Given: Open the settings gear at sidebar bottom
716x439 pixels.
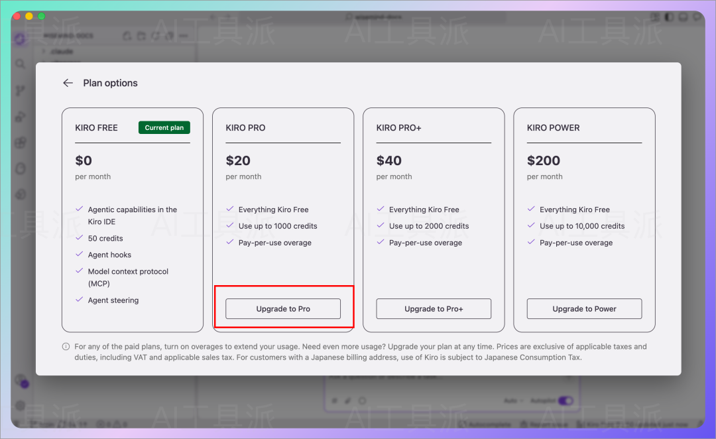Looking at the screenshot, I should tap(20, 405).
